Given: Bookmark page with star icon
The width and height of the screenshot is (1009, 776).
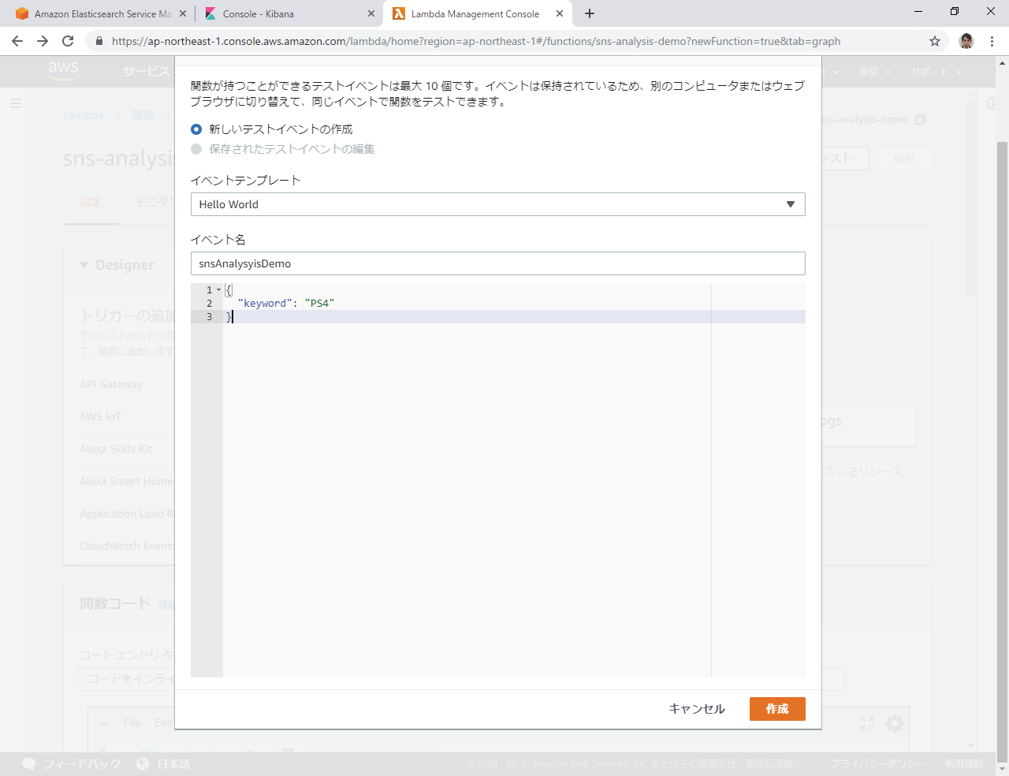Looking at the screenshot, I should (x=935, y=41).
